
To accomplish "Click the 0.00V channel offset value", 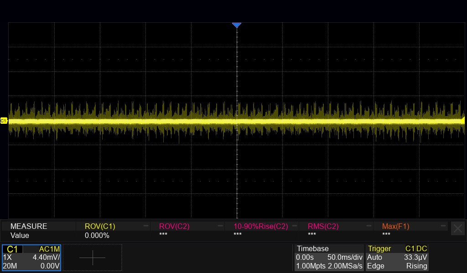I will 50,266.
